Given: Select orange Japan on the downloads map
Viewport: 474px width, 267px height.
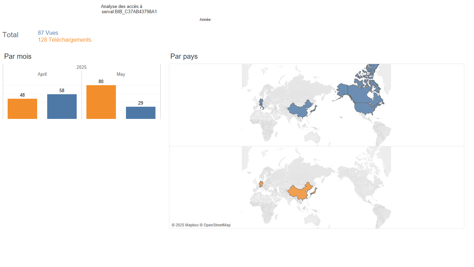Looking at the screenshot, I should pyautogui.click(x=313, y=192).
